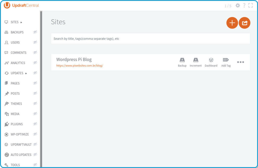The width and height of the screenshot is (258, 168).
Task: Click the Wordpress Pi Blog title
Action: click(x=74, y=59)
